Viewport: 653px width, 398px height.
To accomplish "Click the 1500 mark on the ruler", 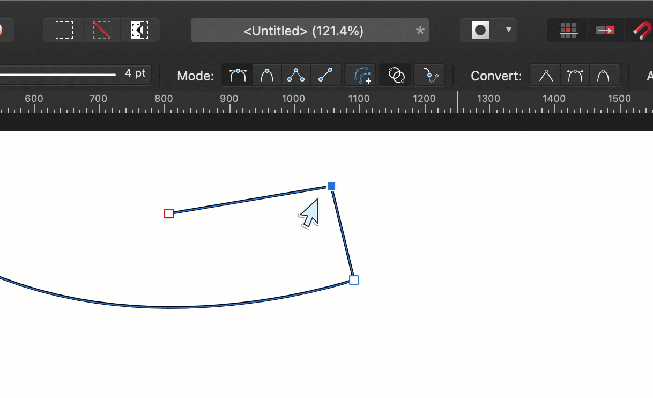I will coord(619,99).
